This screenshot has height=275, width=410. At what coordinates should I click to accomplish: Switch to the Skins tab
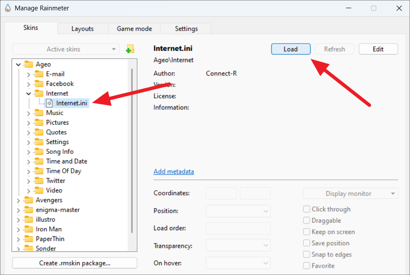[31, 28]
